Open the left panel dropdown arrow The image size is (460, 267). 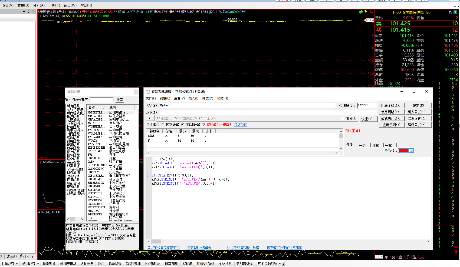tap(24, 11)
